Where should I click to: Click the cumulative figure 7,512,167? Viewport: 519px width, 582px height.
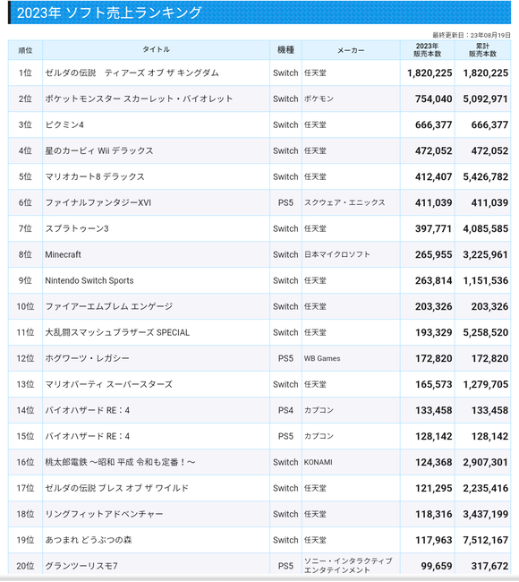pyautogui.click(x=485, y=541)
